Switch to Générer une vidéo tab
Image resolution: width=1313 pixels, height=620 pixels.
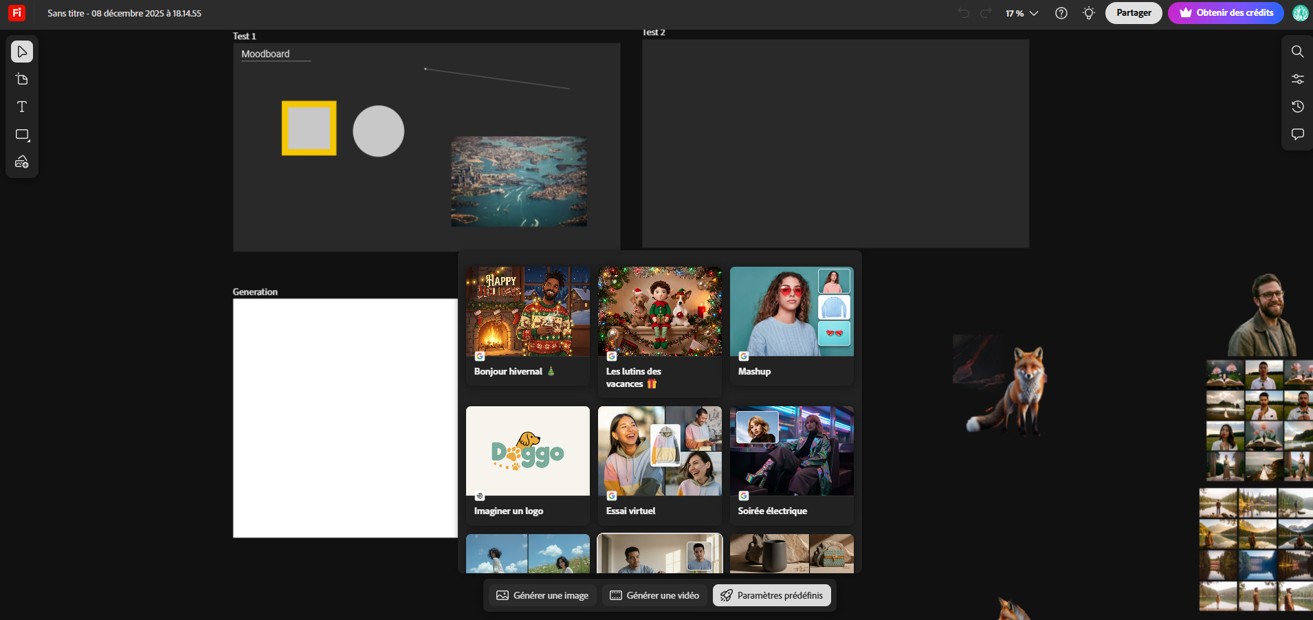(656, 595)
